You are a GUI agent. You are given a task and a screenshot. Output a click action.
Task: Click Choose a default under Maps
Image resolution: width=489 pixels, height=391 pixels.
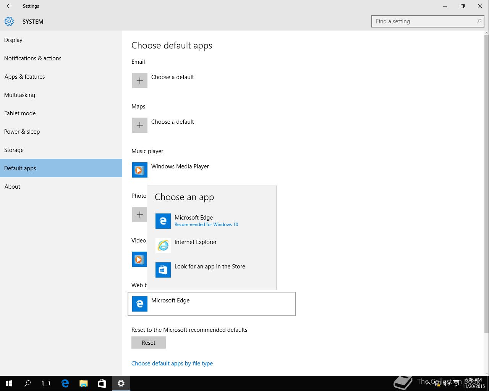172,121
